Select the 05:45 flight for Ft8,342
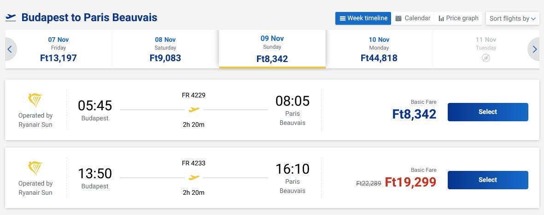Image resolution: width=544 pixels, height=215 pixels. (487, 112)
